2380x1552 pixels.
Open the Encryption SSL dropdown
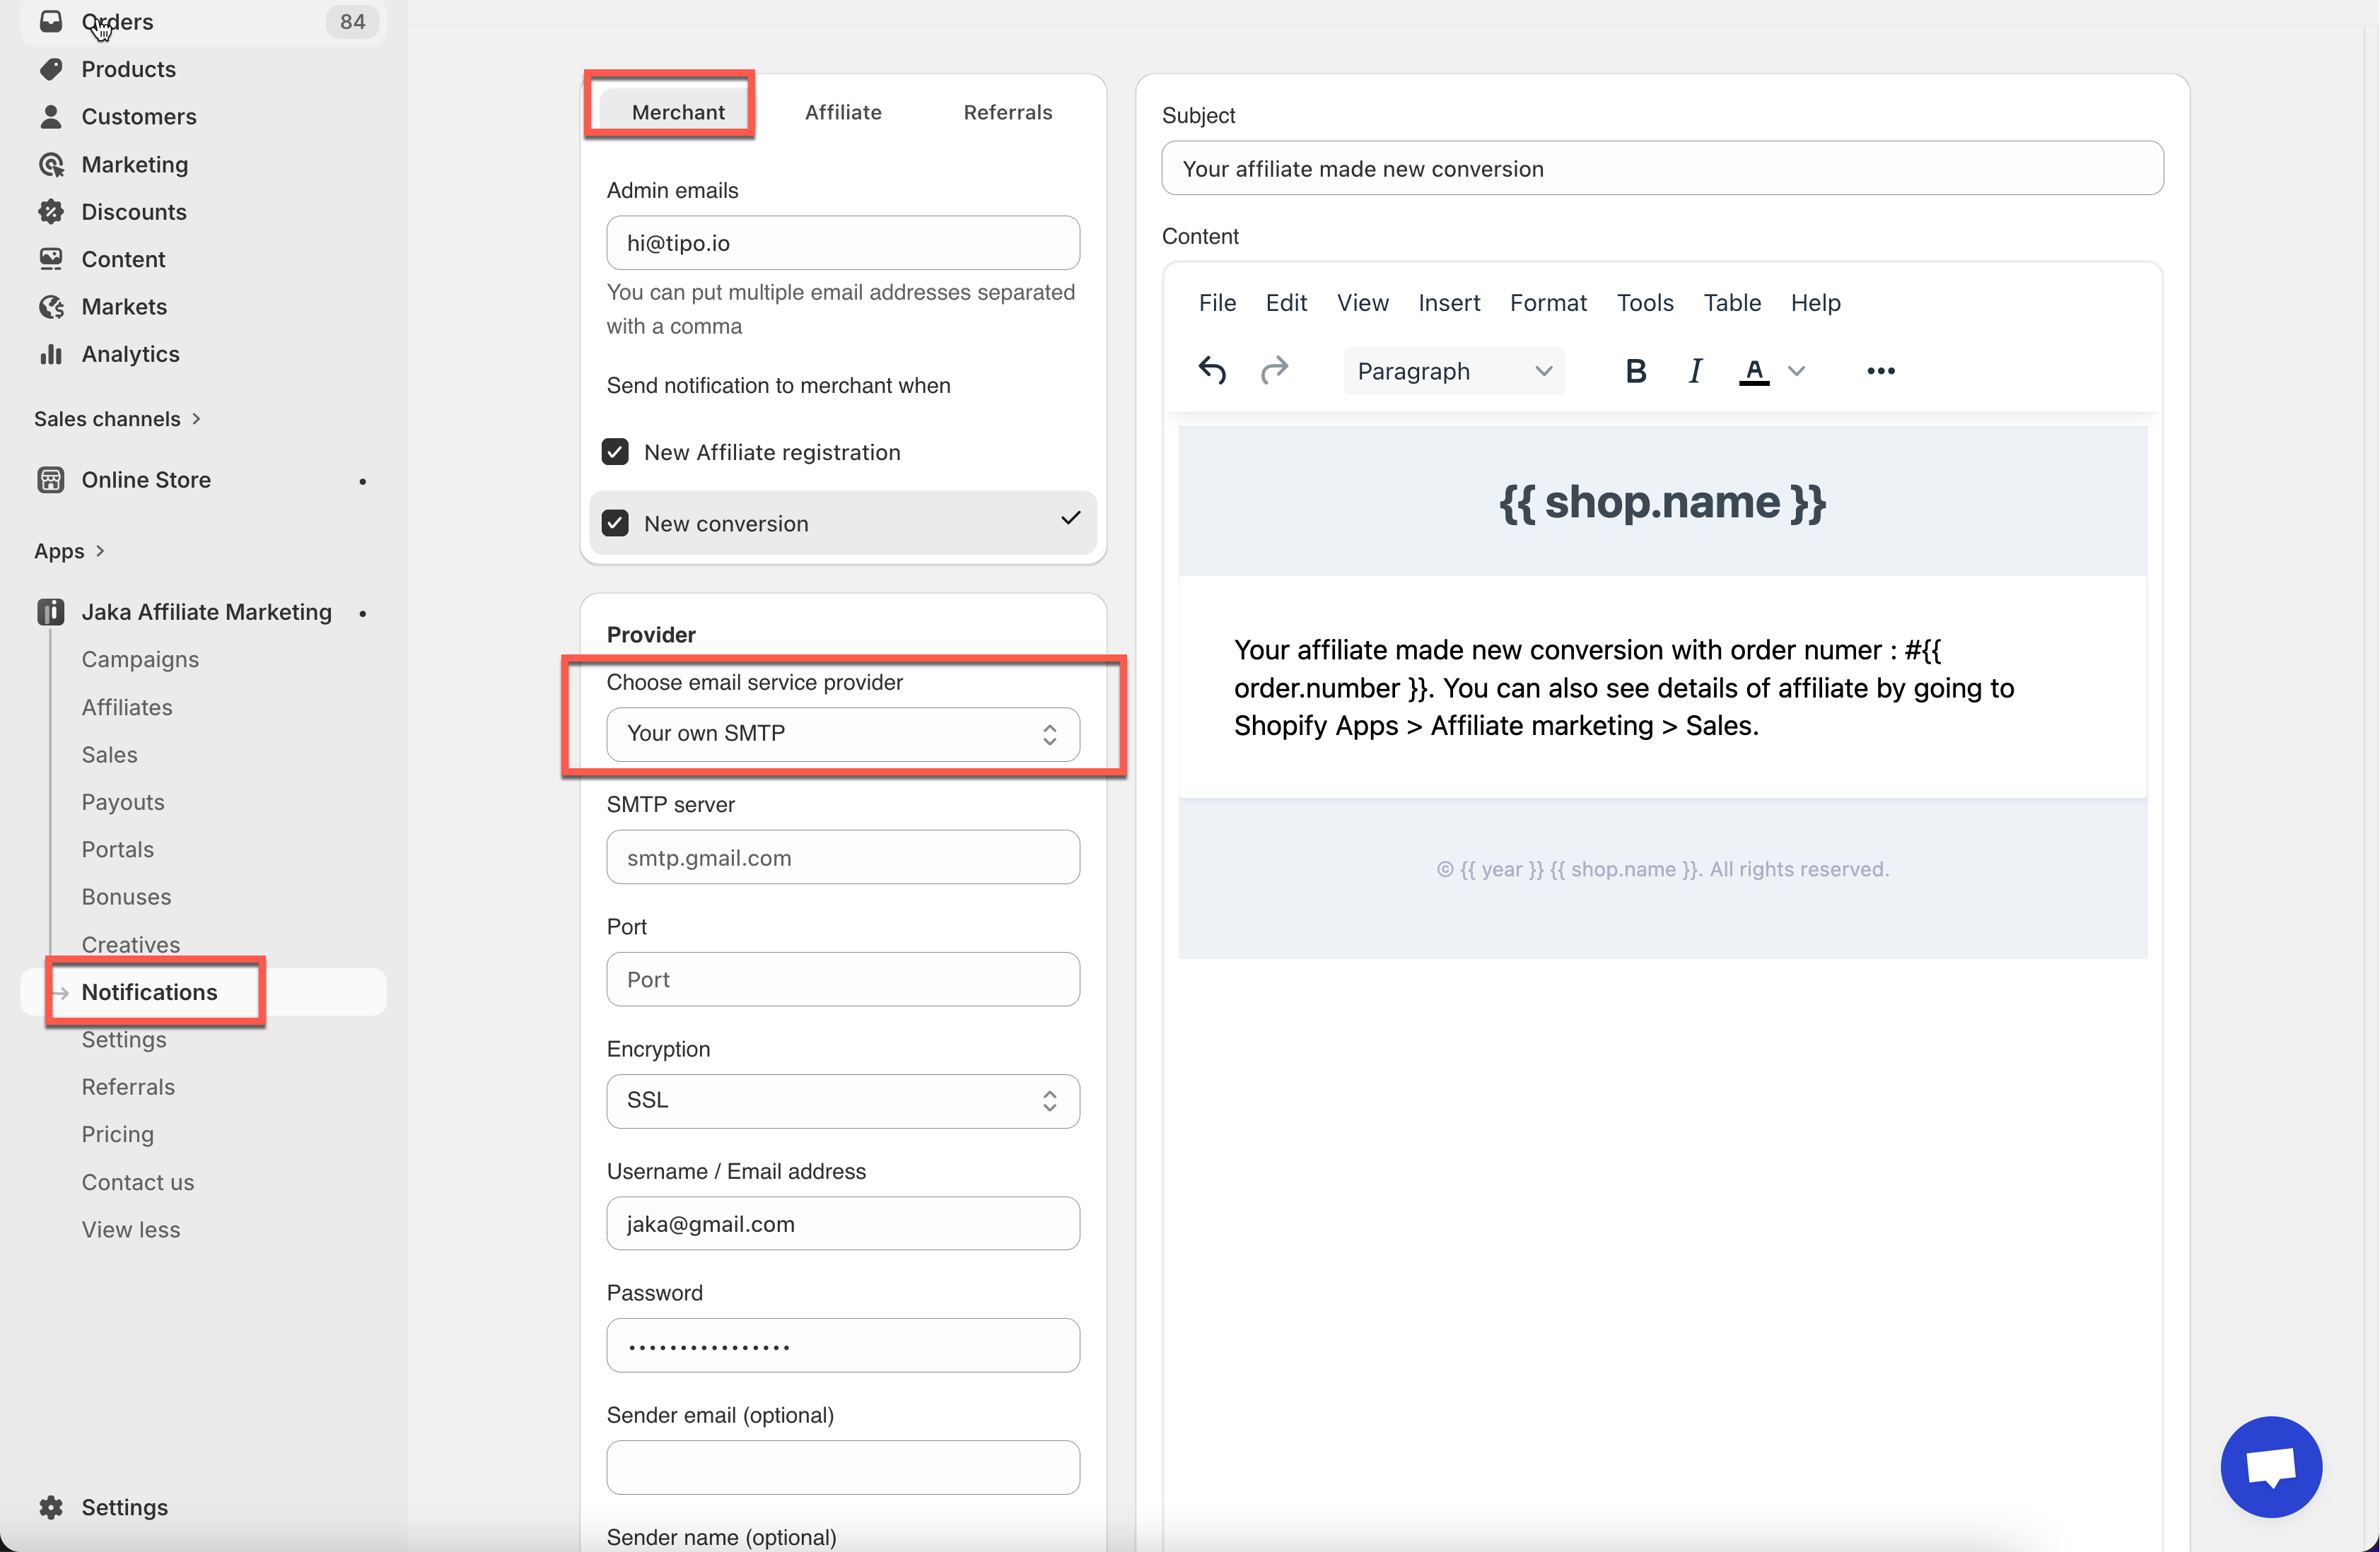pos(842,1100)
